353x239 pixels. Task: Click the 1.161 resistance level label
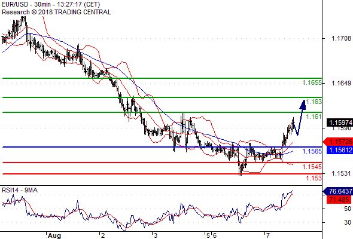point(314,117)
